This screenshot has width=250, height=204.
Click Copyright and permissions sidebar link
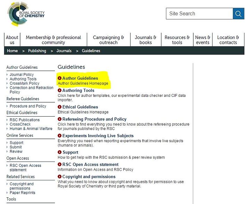coord(22,186)
